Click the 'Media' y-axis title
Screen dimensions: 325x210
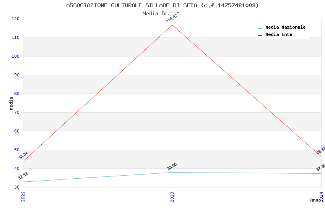[11, 103]
